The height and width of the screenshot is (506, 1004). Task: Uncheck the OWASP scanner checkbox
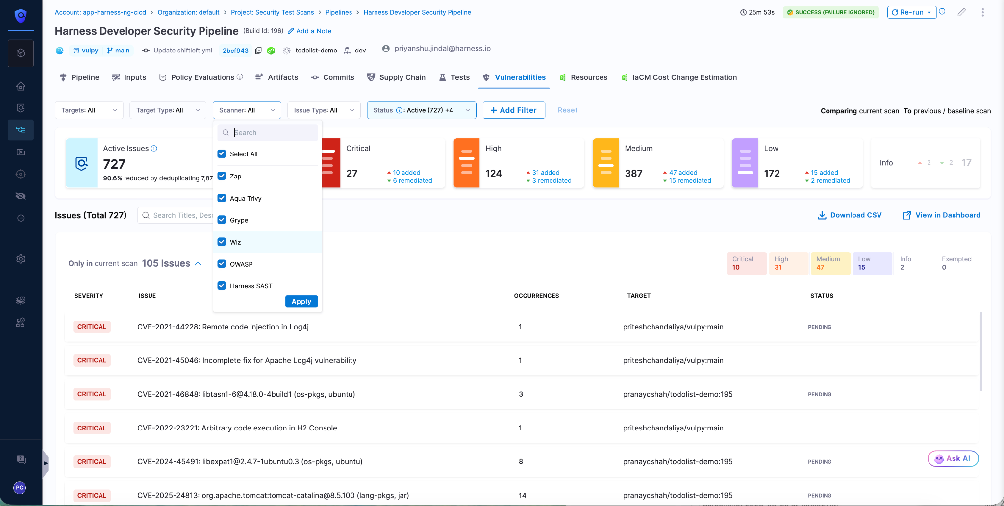(222, 264)
